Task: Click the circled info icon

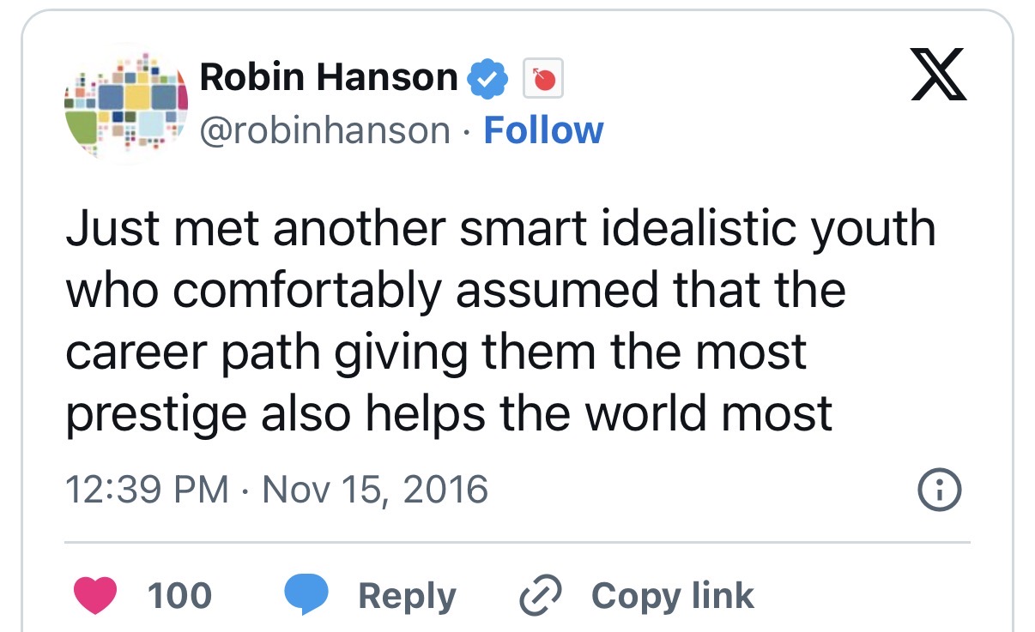Action: [940, 490]
